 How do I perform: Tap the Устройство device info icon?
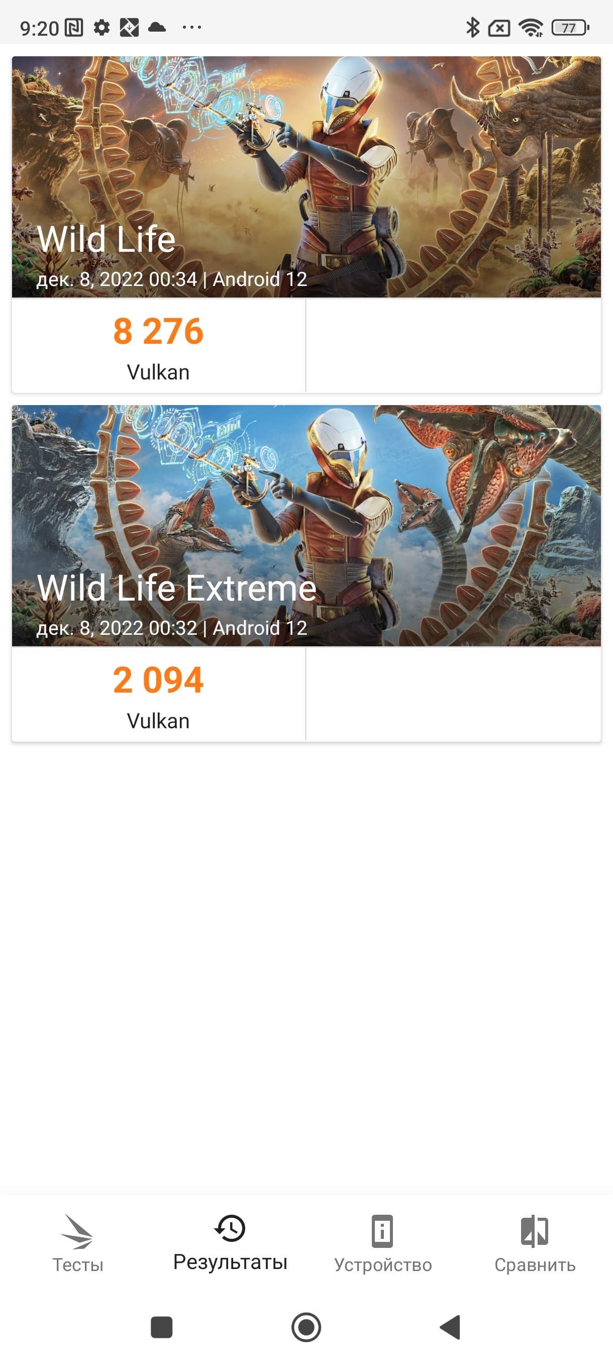coord(382,1231)
